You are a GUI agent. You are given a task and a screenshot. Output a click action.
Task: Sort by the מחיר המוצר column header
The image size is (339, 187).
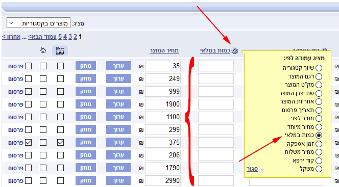coord(164,50)
